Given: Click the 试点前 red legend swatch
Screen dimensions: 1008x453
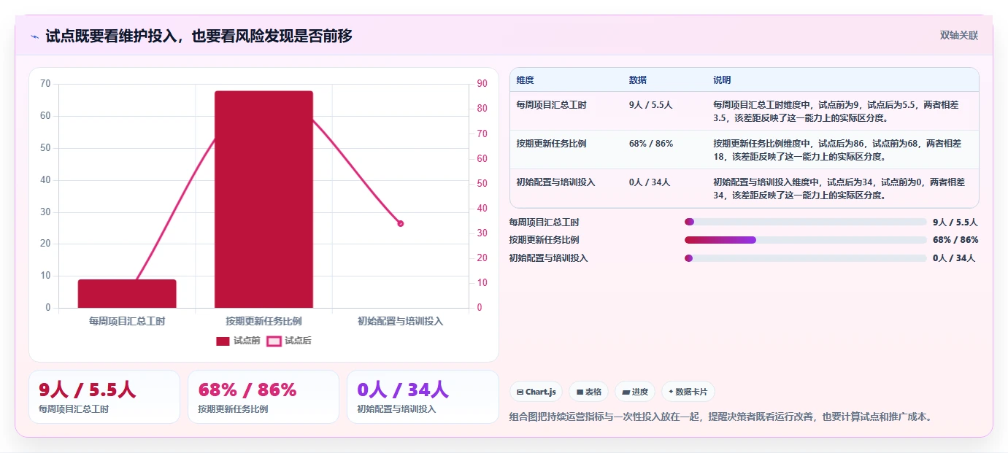Looking at the screenshot, I should point(223,341).
